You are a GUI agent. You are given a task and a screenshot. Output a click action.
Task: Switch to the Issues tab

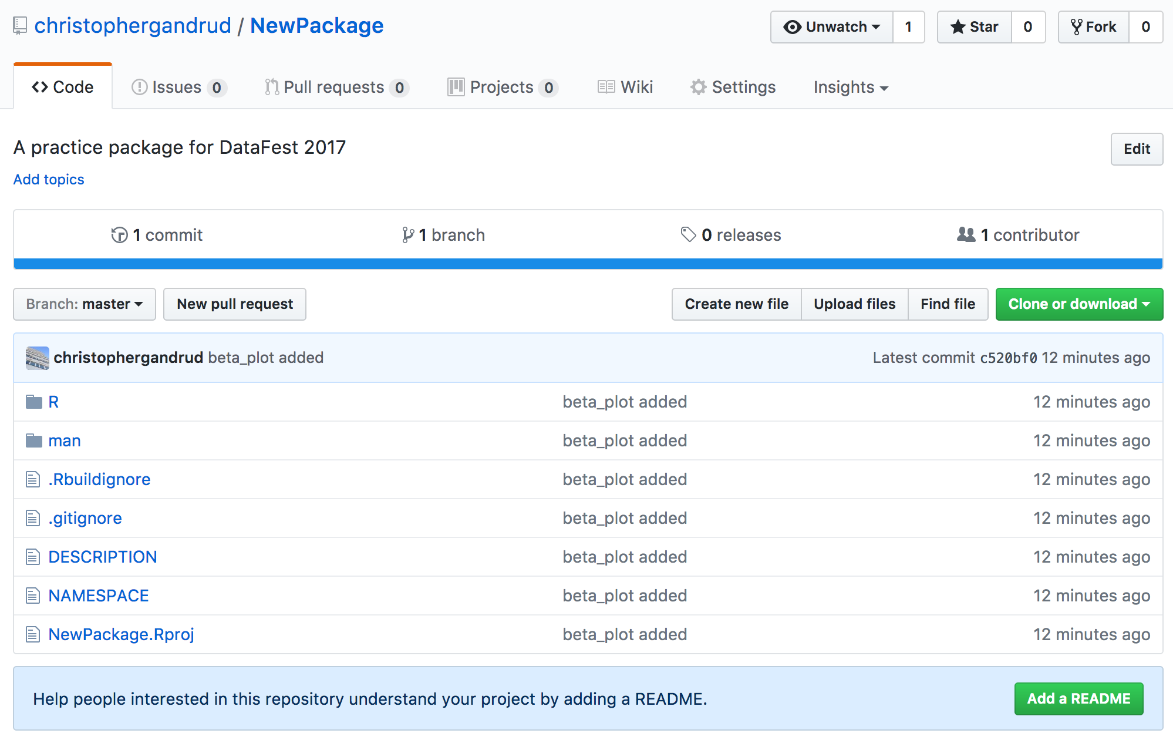pyautogui.click(x=178, y=88)
